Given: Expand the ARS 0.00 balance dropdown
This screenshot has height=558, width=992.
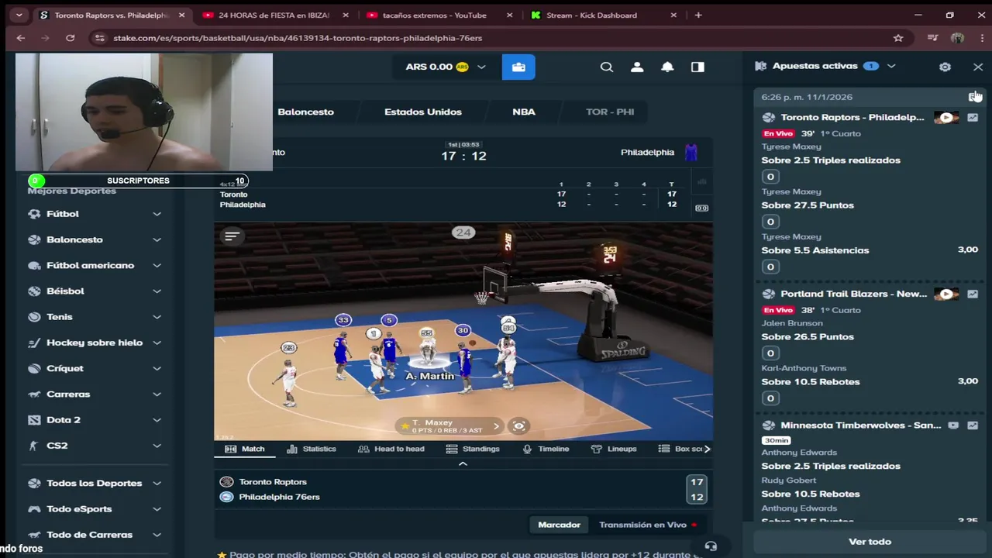Looking at the screenshot, I should tap(481, 67).
